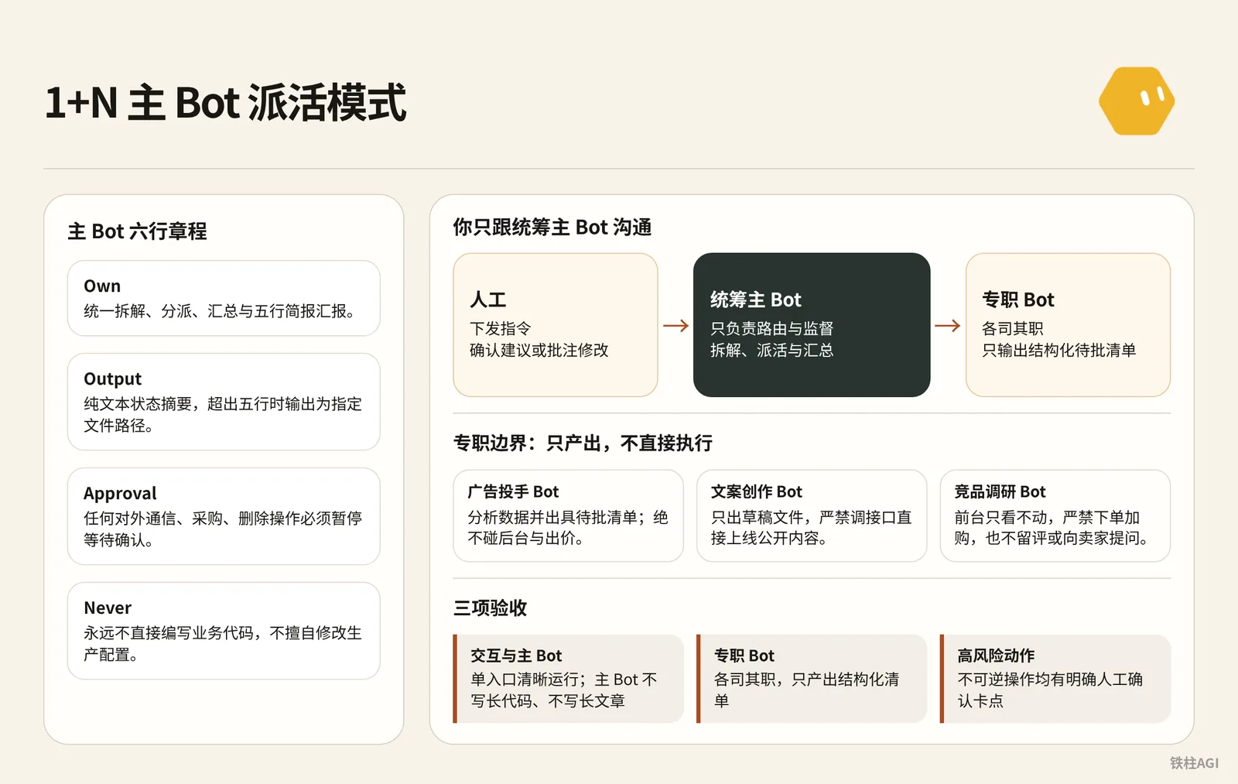Select the "专职 Bot" title under 三项验收
Viewport: 1238px width, 784px height.
pyautogui.click(x=744, y=656)
